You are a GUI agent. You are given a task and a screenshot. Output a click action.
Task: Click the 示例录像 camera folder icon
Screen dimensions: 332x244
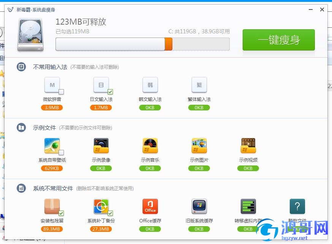point(101,146)
